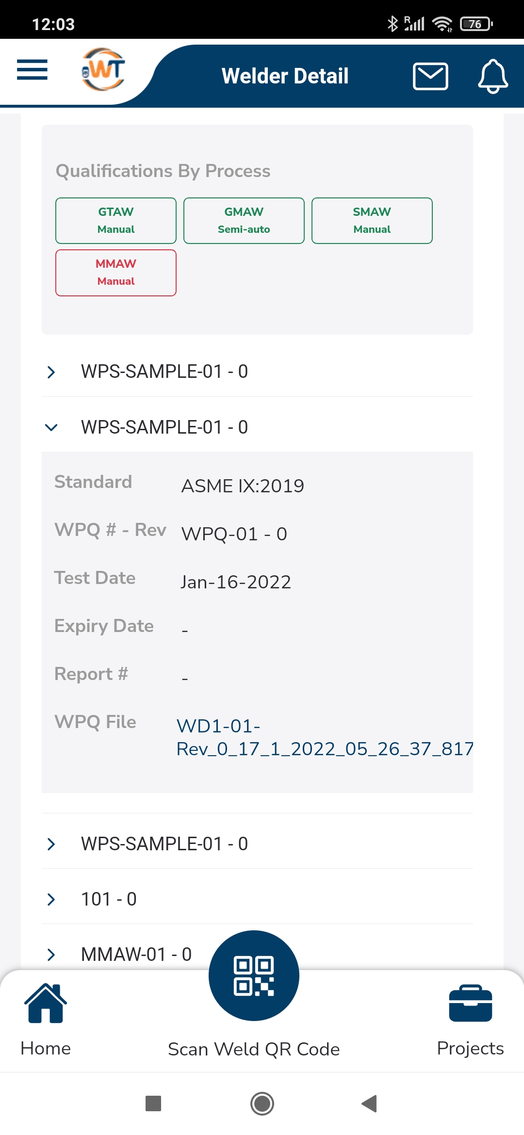Expand third WPS-SAMPLE-01 - 0 row below details
524x1135 pixels.
click(x=257, y=844)
